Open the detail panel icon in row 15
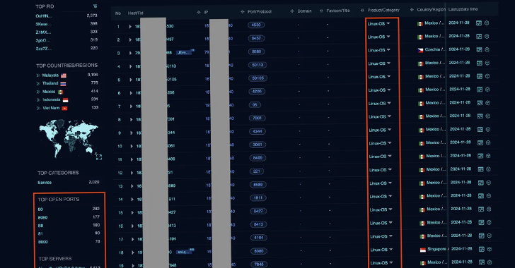The height and width of the screenshot is (268, 515). 481,209
